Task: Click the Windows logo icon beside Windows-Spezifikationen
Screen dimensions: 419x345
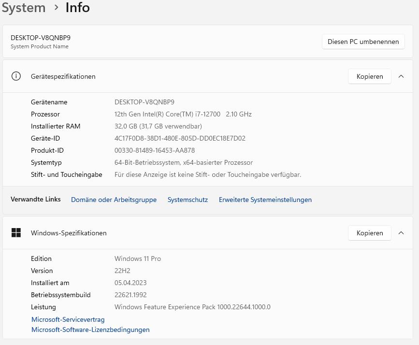Action: click(16, 233)
